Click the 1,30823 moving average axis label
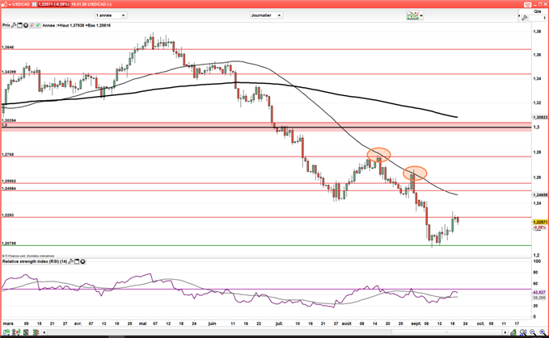Image resolution: width=549 pixels, height=338 pixels. coord(540,117)
